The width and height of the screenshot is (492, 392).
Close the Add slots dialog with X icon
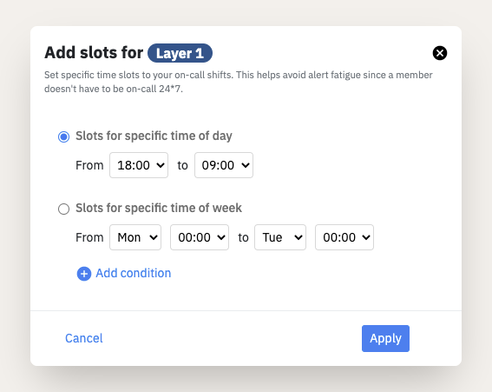[440, 53]
